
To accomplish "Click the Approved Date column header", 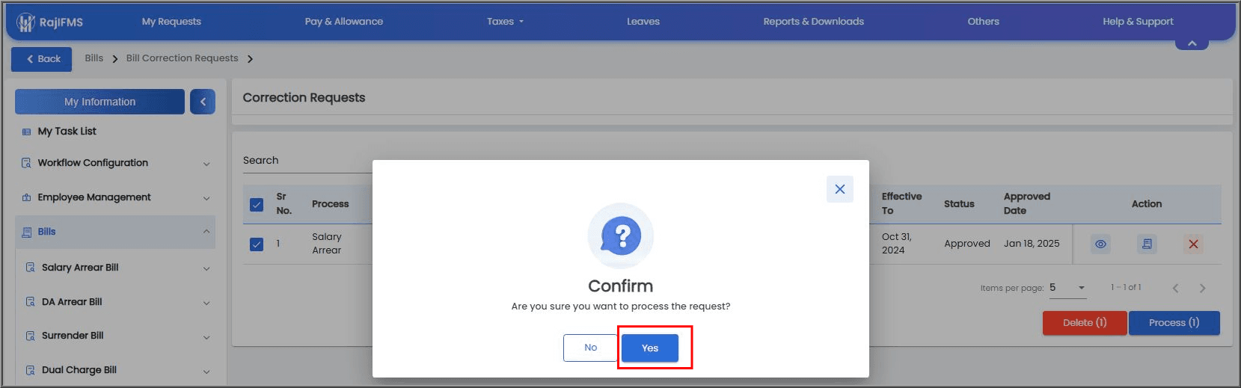I will click(1027, 203).
